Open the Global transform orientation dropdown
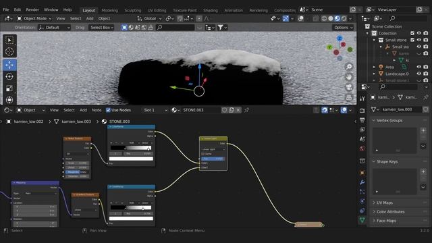The image size is (432, 243). pyautogui.click(x=150, y=18)
